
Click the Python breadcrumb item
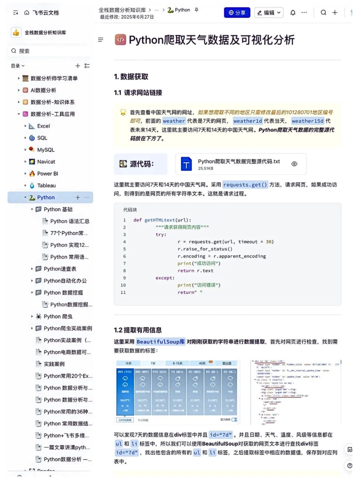click(179, 10)
